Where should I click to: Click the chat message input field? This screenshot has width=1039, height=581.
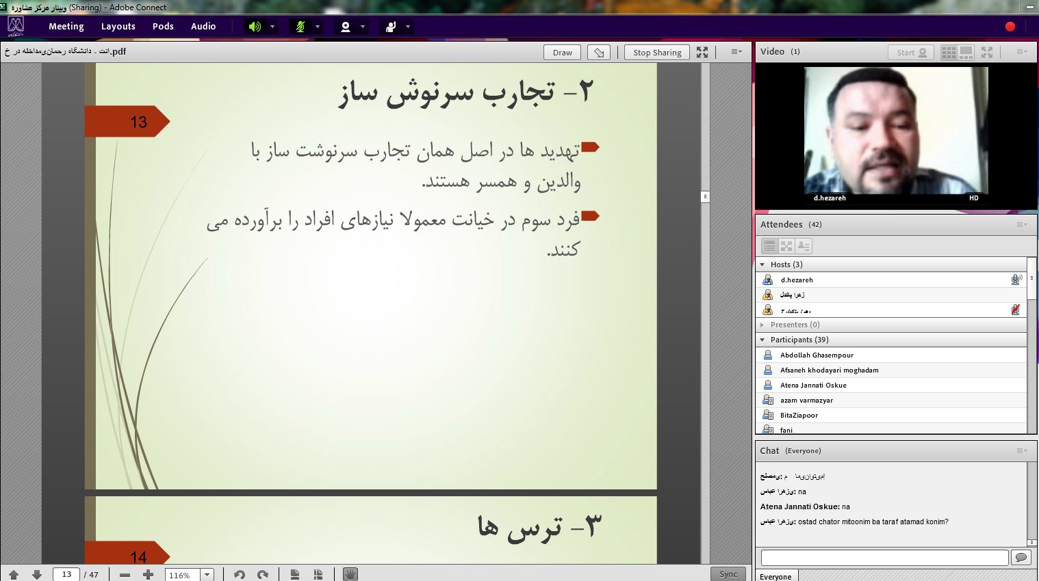884,558
